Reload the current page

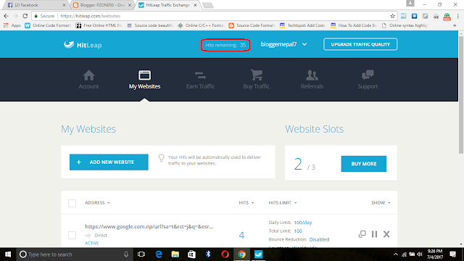25,16
